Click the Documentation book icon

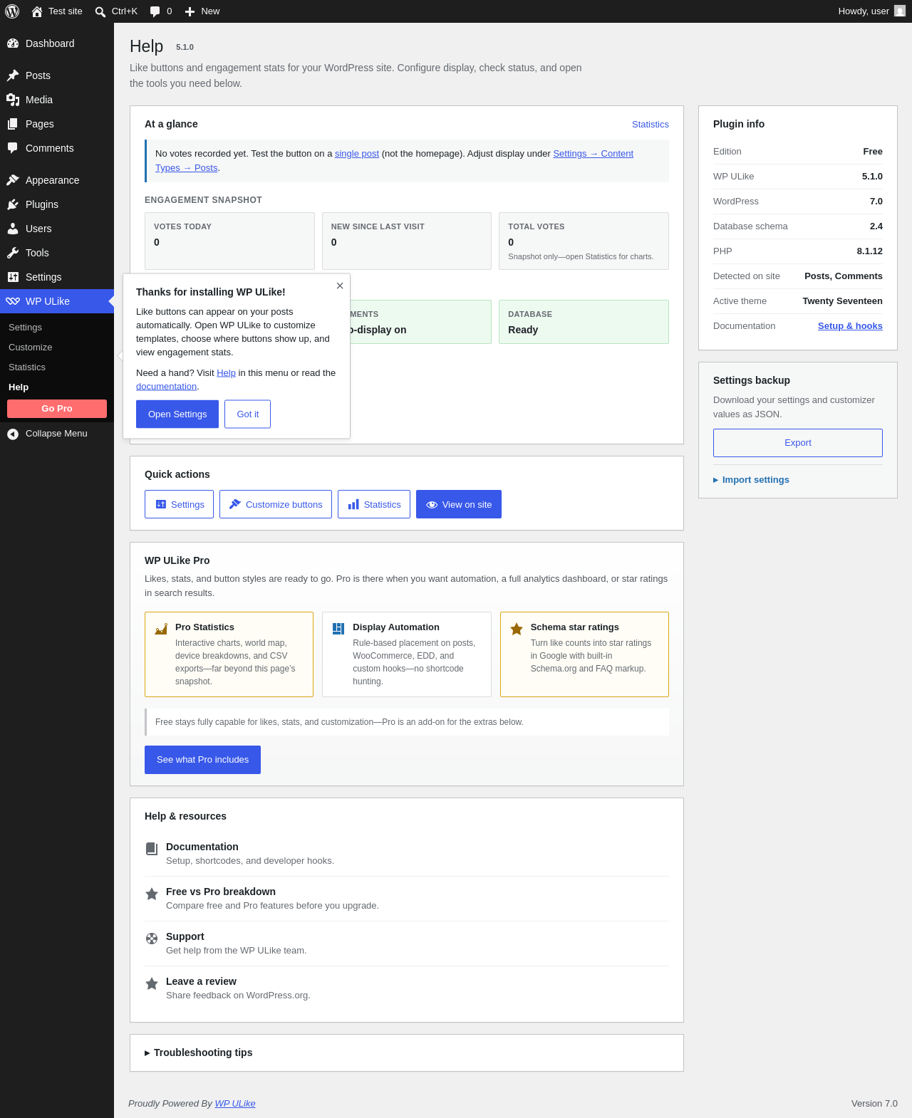tap(152, 849)
